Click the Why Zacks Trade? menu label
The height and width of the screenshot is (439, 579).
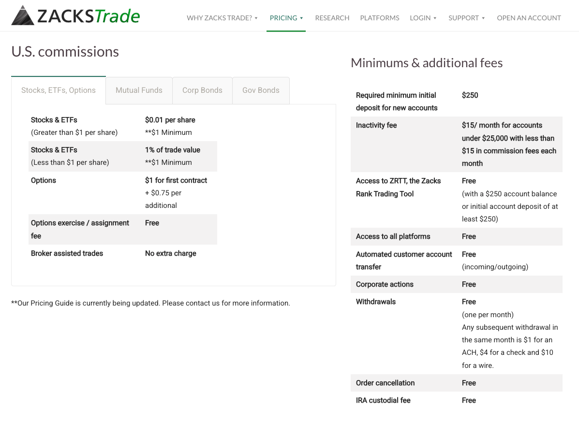[219, 18]
